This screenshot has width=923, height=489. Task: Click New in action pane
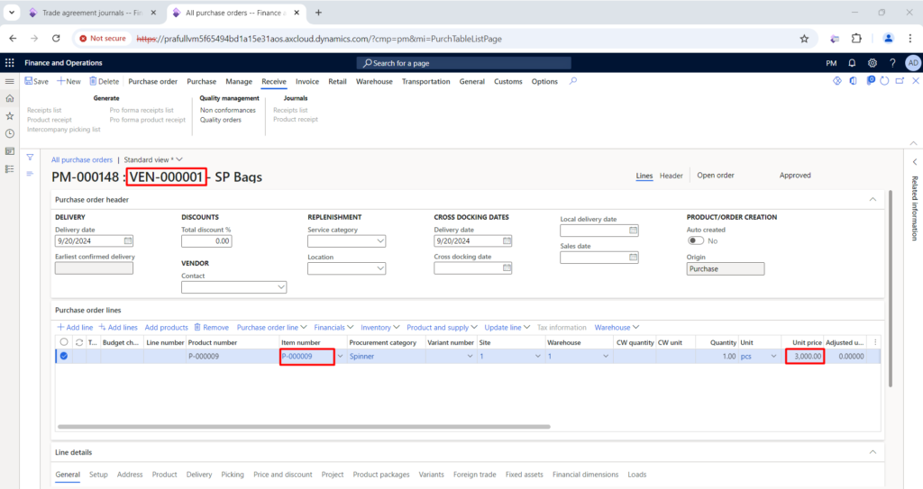69,81
